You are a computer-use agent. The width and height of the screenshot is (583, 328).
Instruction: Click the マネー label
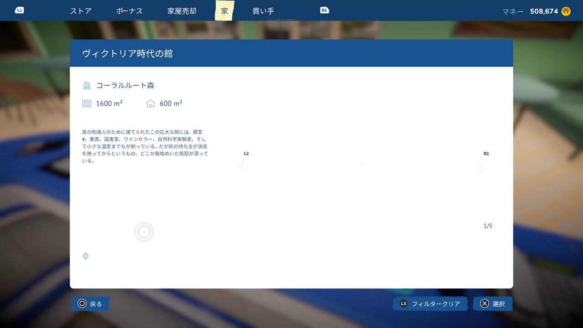513,11
